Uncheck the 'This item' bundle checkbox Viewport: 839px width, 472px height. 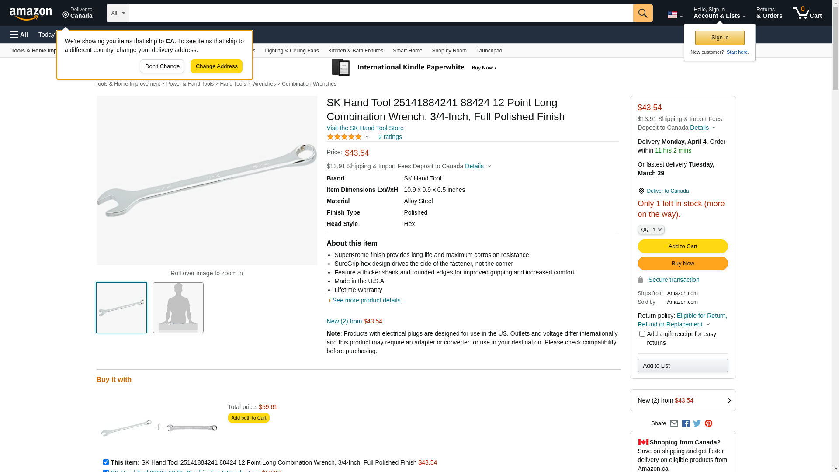point(106,462)
